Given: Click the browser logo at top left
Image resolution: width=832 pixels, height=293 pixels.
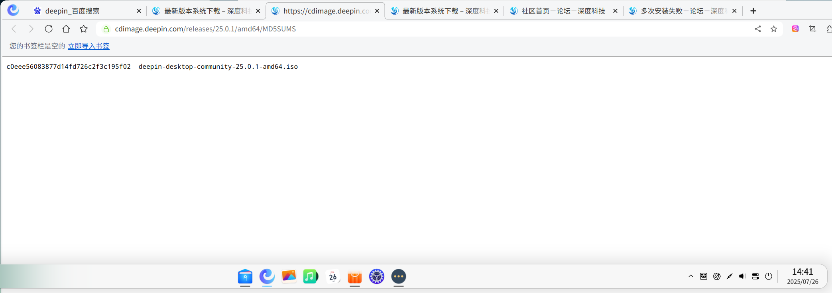Looking at the screenshot, I should (x=13, y=10).
